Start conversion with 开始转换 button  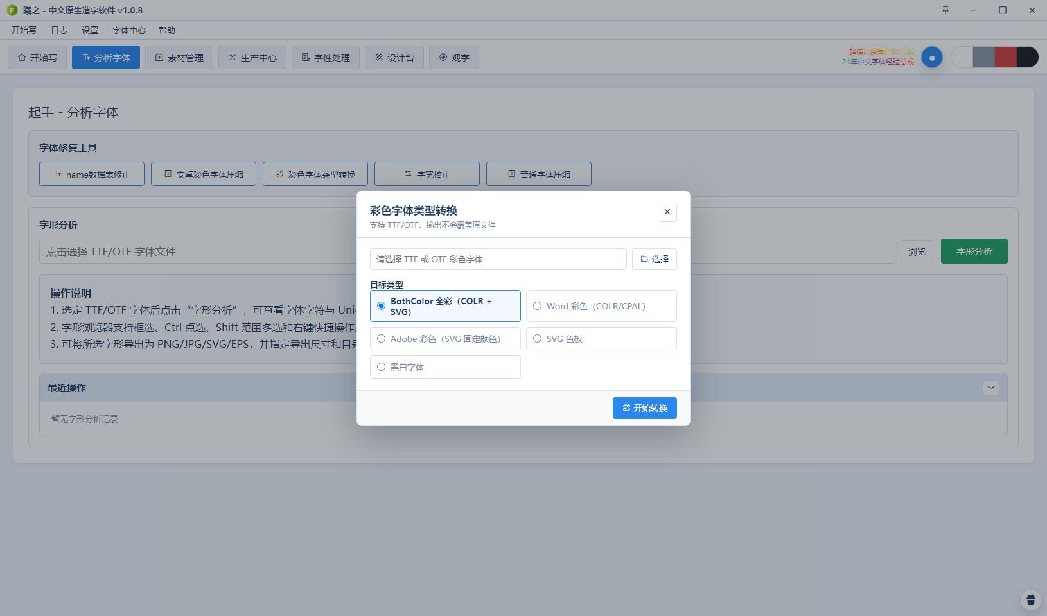644,408
